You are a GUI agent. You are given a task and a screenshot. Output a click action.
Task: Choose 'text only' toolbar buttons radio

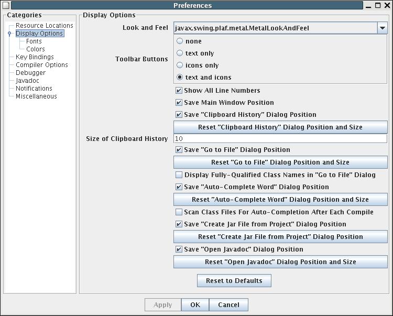tap(180, 53)
